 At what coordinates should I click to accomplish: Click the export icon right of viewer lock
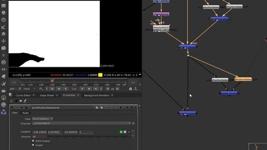136,89
